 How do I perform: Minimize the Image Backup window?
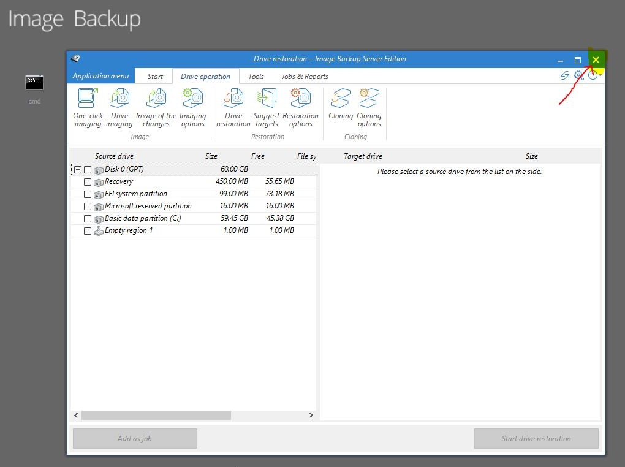tap(560, 60)
